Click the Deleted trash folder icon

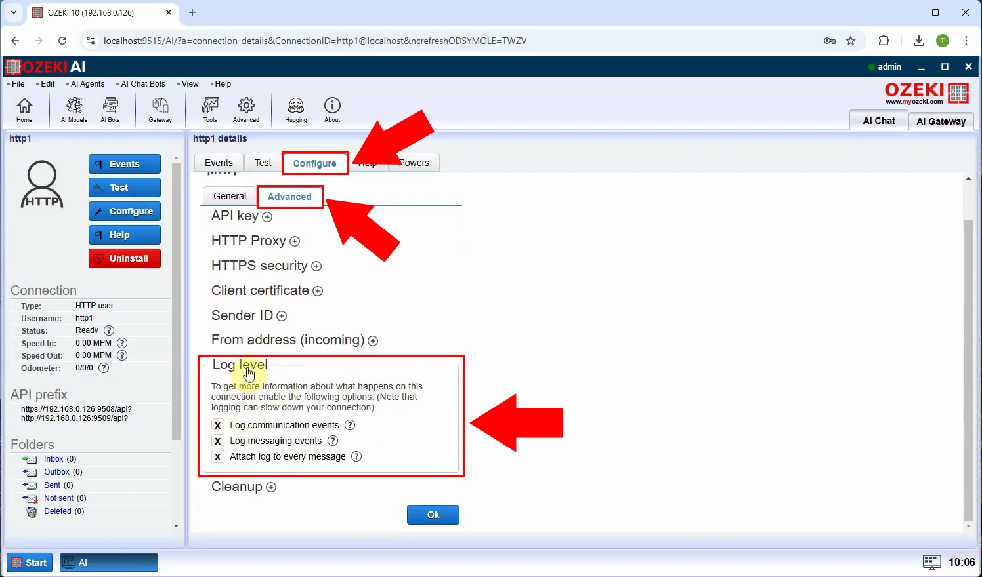32,512
